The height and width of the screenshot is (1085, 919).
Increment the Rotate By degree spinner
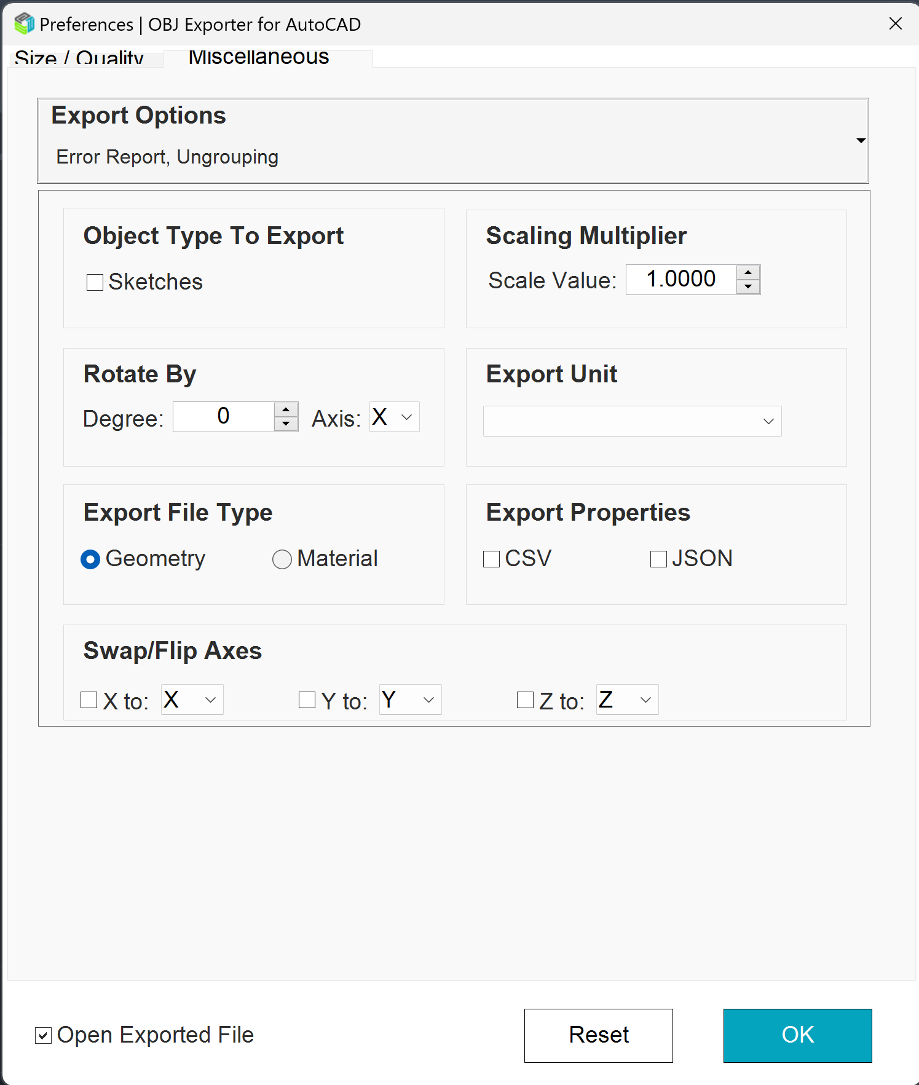point(286,409)
